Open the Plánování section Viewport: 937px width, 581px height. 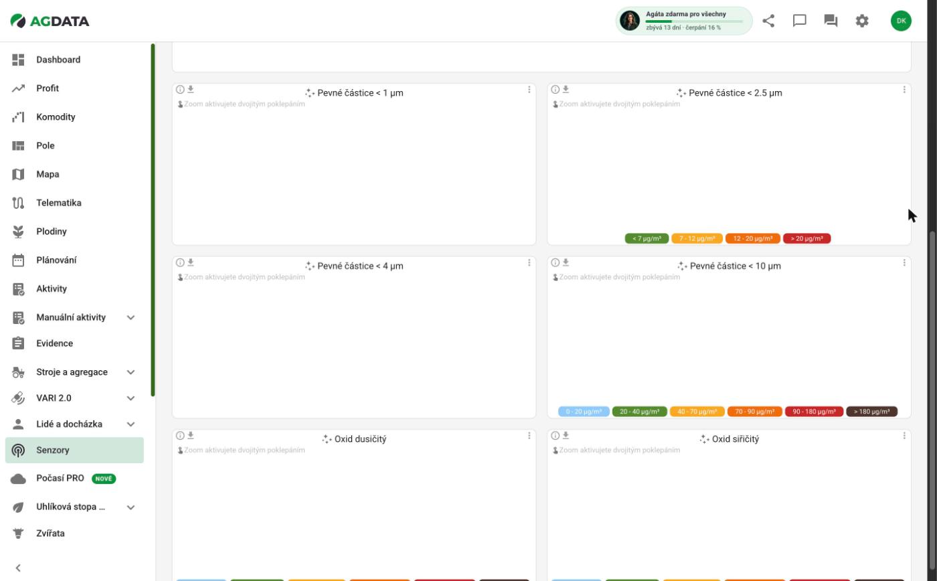(x=74, y=260)
